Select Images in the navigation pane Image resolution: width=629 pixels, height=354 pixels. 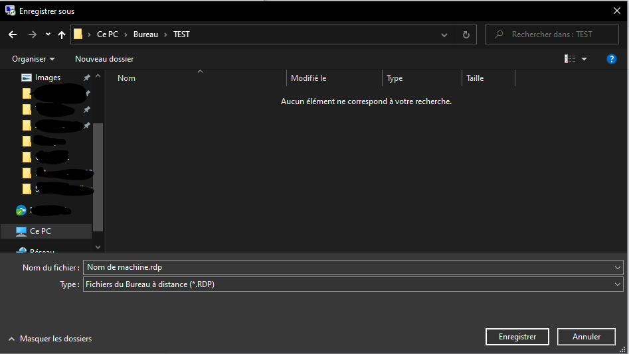pyautogui.click(x=47, y=78)
